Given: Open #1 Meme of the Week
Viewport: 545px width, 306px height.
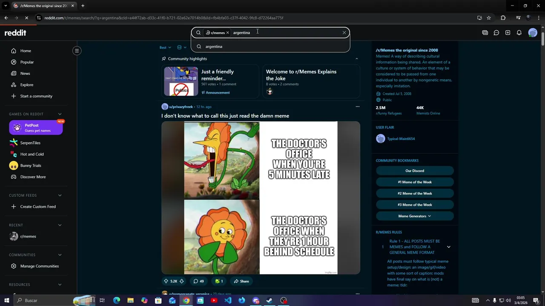Looking at the screenshot, I should (x=415, y=182).
